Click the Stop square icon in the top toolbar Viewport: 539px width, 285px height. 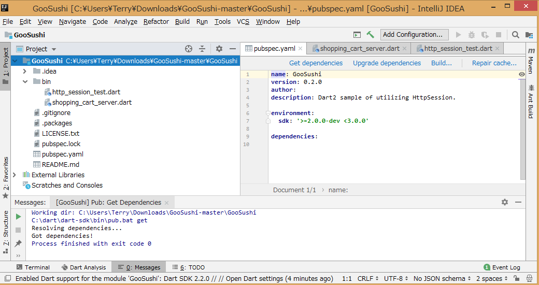point(499,35)
